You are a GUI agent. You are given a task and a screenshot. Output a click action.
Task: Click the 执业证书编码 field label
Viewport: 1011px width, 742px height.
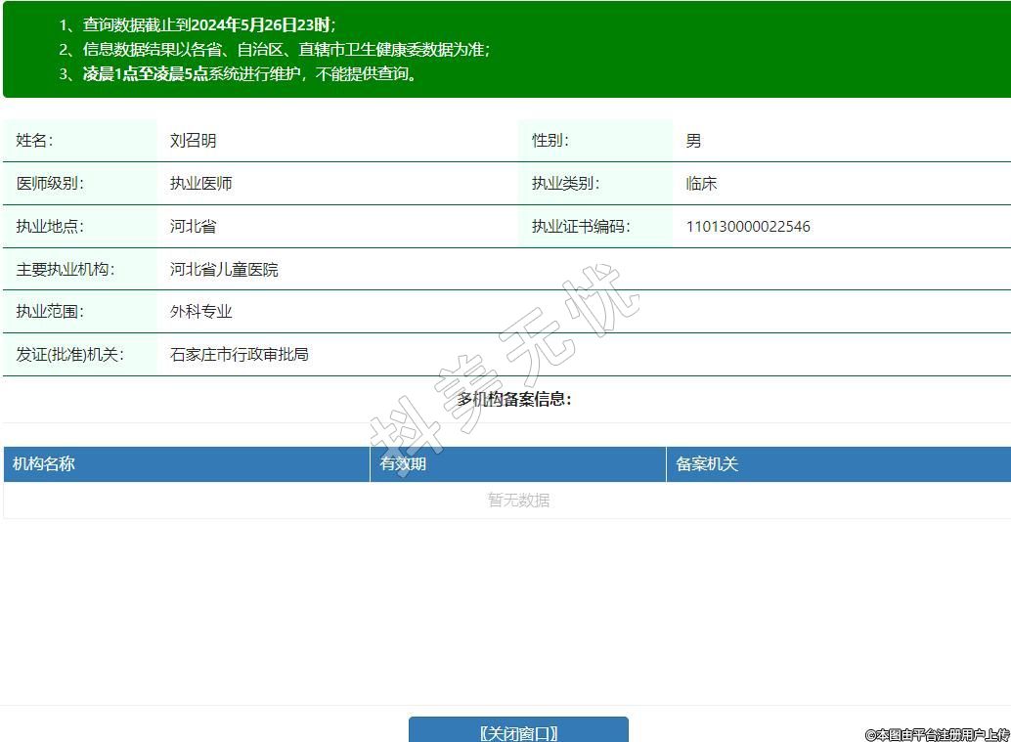pos(580,227)
